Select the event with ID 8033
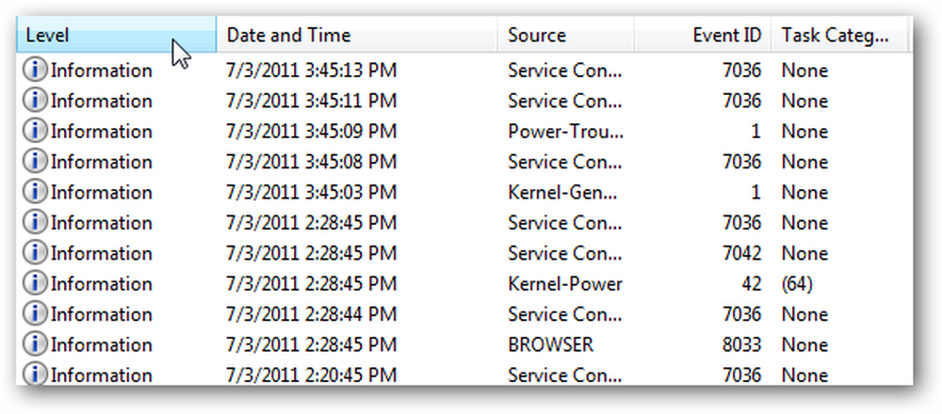Screen dimensions: 942x414 click(x=464, y=345)
